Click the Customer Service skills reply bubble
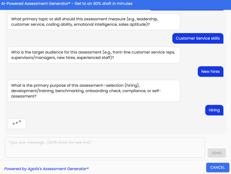 [x=198, y=39]
